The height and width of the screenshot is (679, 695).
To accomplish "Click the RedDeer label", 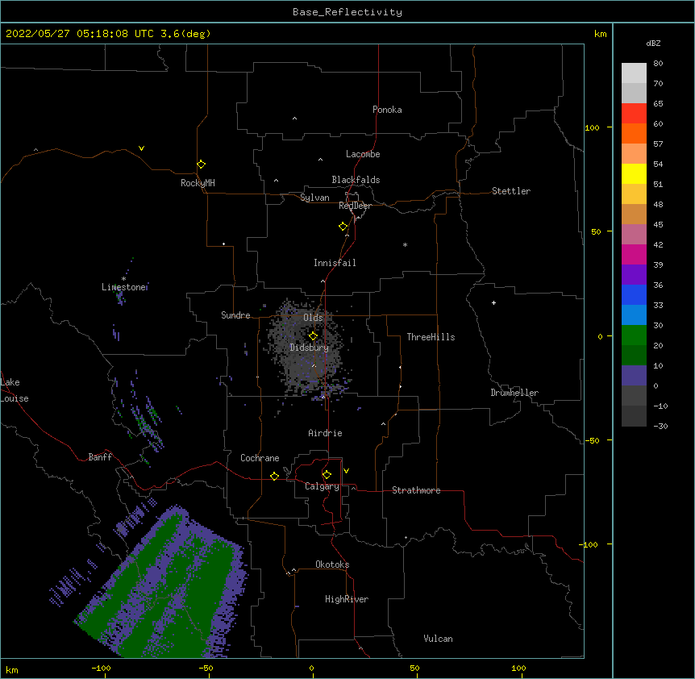I will (x=355, y=206).
